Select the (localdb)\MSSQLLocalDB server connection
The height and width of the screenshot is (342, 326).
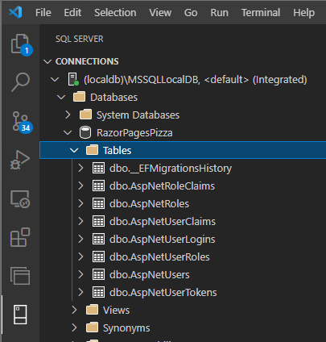click(195, 80)
